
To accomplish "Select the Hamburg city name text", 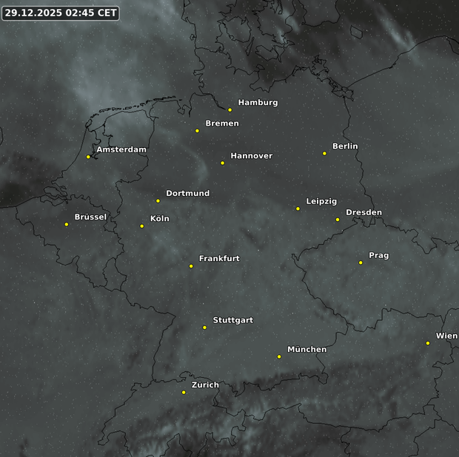I will tap(258, 103).
